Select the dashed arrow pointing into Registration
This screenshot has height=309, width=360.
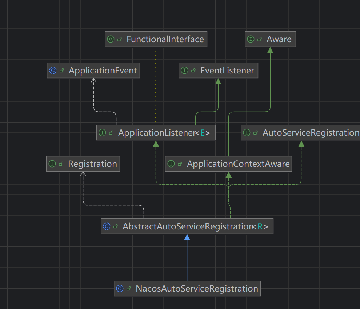(83, 190)
